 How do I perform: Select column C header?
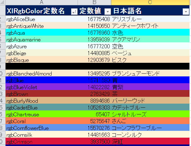[x=150, y=2]
